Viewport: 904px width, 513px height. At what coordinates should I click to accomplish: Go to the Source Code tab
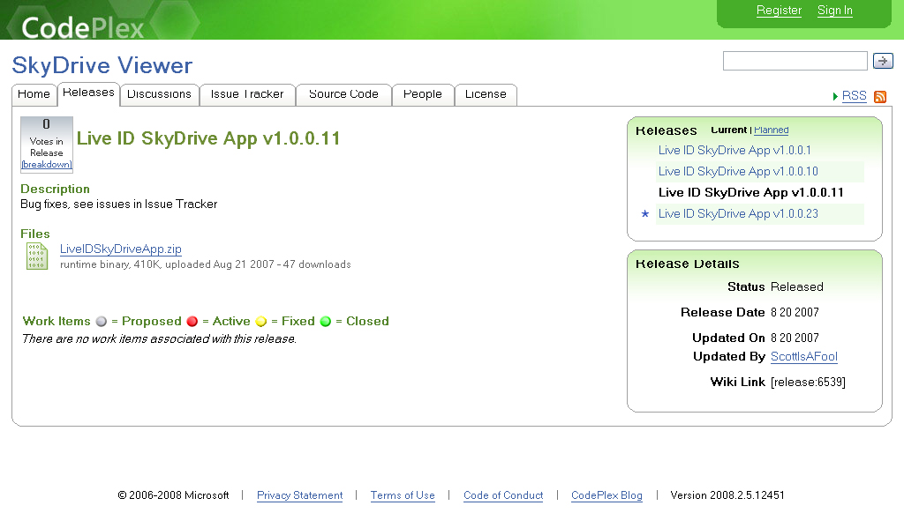pos(343,94)
